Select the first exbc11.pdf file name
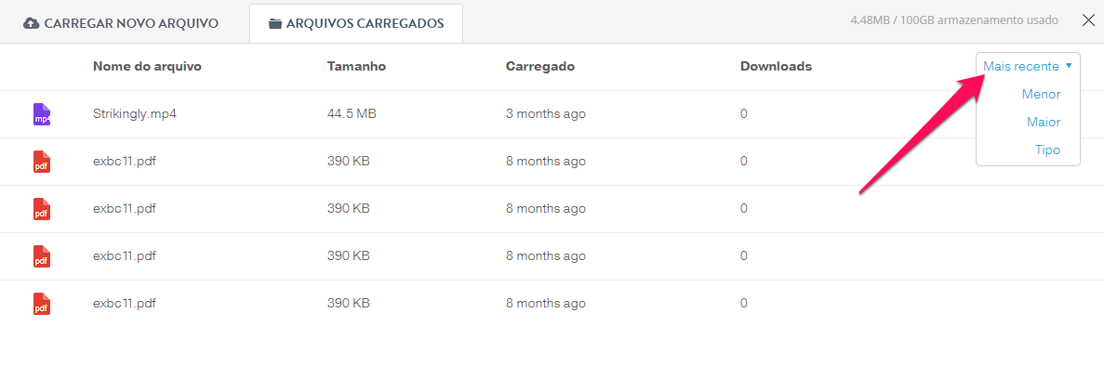The width and height of the screenshot is (1104, 379). click(125, 161)
